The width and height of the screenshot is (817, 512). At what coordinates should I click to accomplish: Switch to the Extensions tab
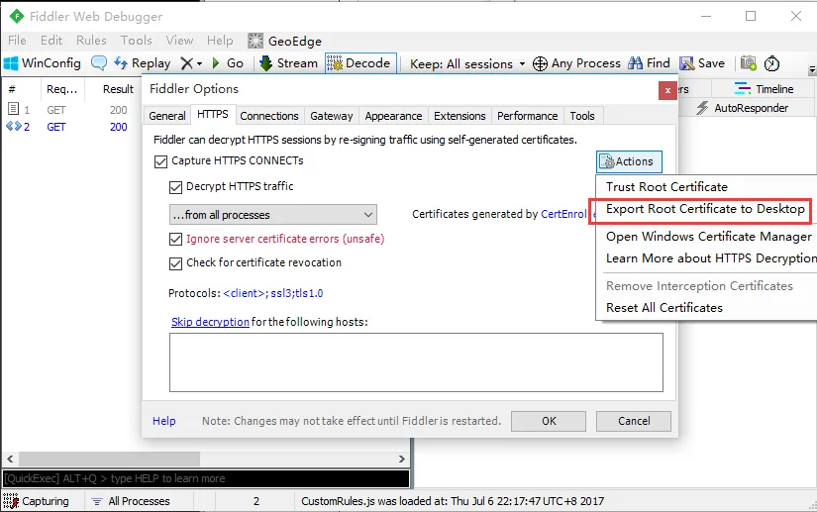click(460, 116)
